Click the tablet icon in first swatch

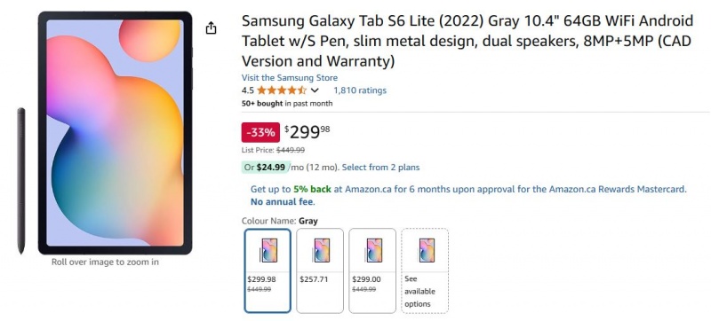click(268, 250)
